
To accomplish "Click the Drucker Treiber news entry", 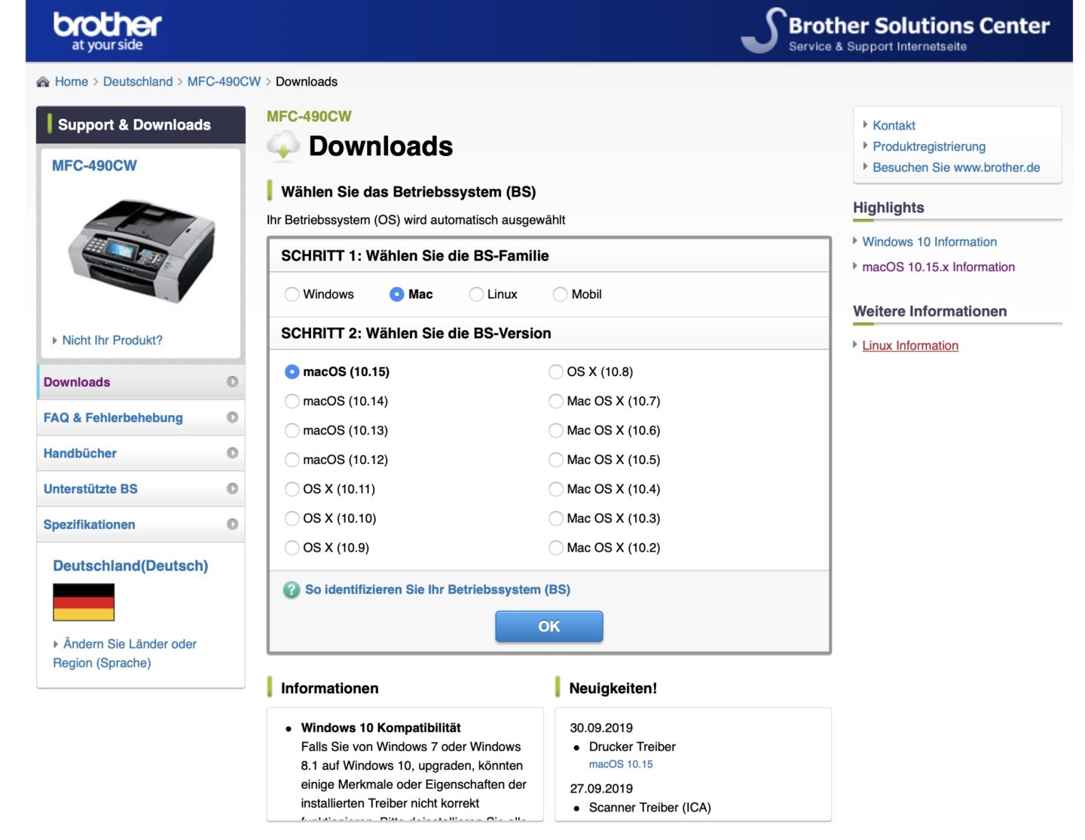I will click(x=632, y=747).
